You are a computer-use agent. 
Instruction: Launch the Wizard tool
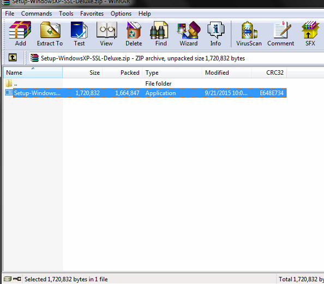pos(188,34)
